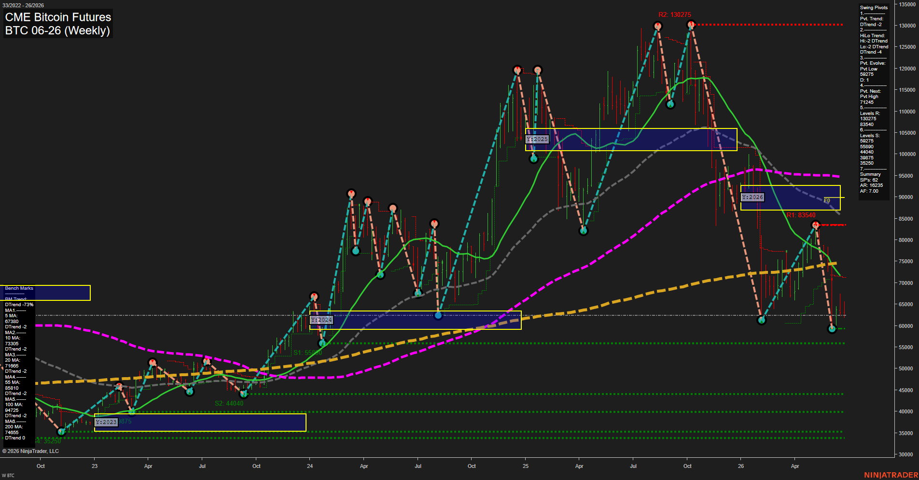Click the 73305 moving average value
Screen dimensions: 919x480
coord(12,344)
